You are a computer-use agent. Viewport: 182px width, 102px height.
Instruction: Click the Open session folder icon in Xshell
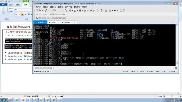[x=40, y=10]
